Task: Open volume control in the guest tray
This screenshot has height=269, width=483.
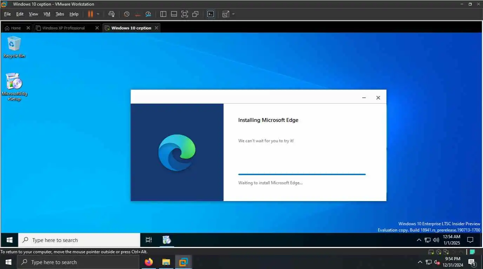Action: click(x=436, y=240)
